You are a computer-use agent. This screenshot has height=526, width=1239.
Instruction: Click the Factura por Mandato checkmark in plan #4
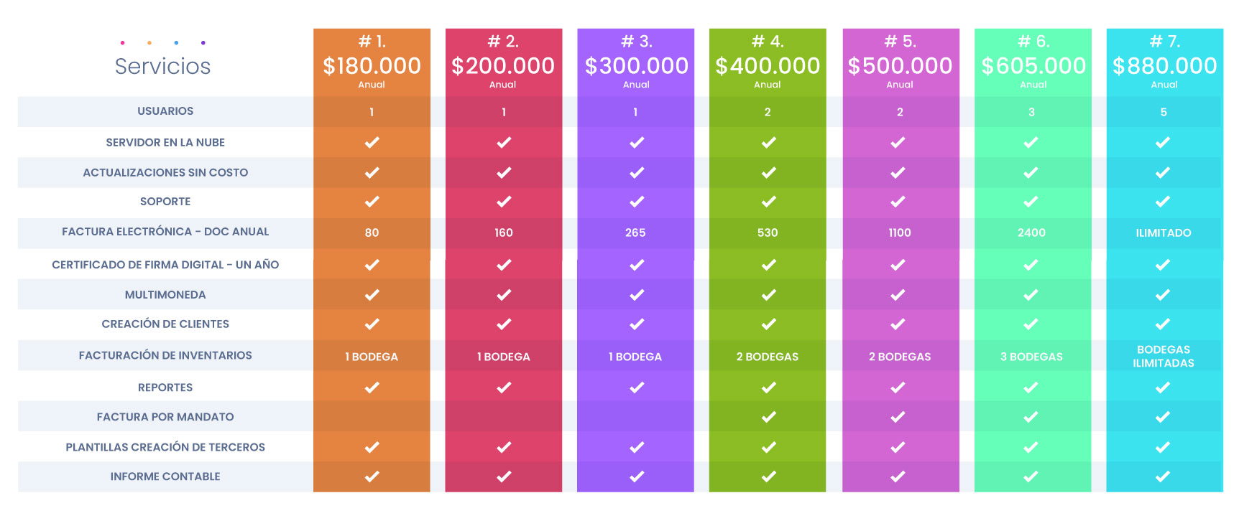768,417
